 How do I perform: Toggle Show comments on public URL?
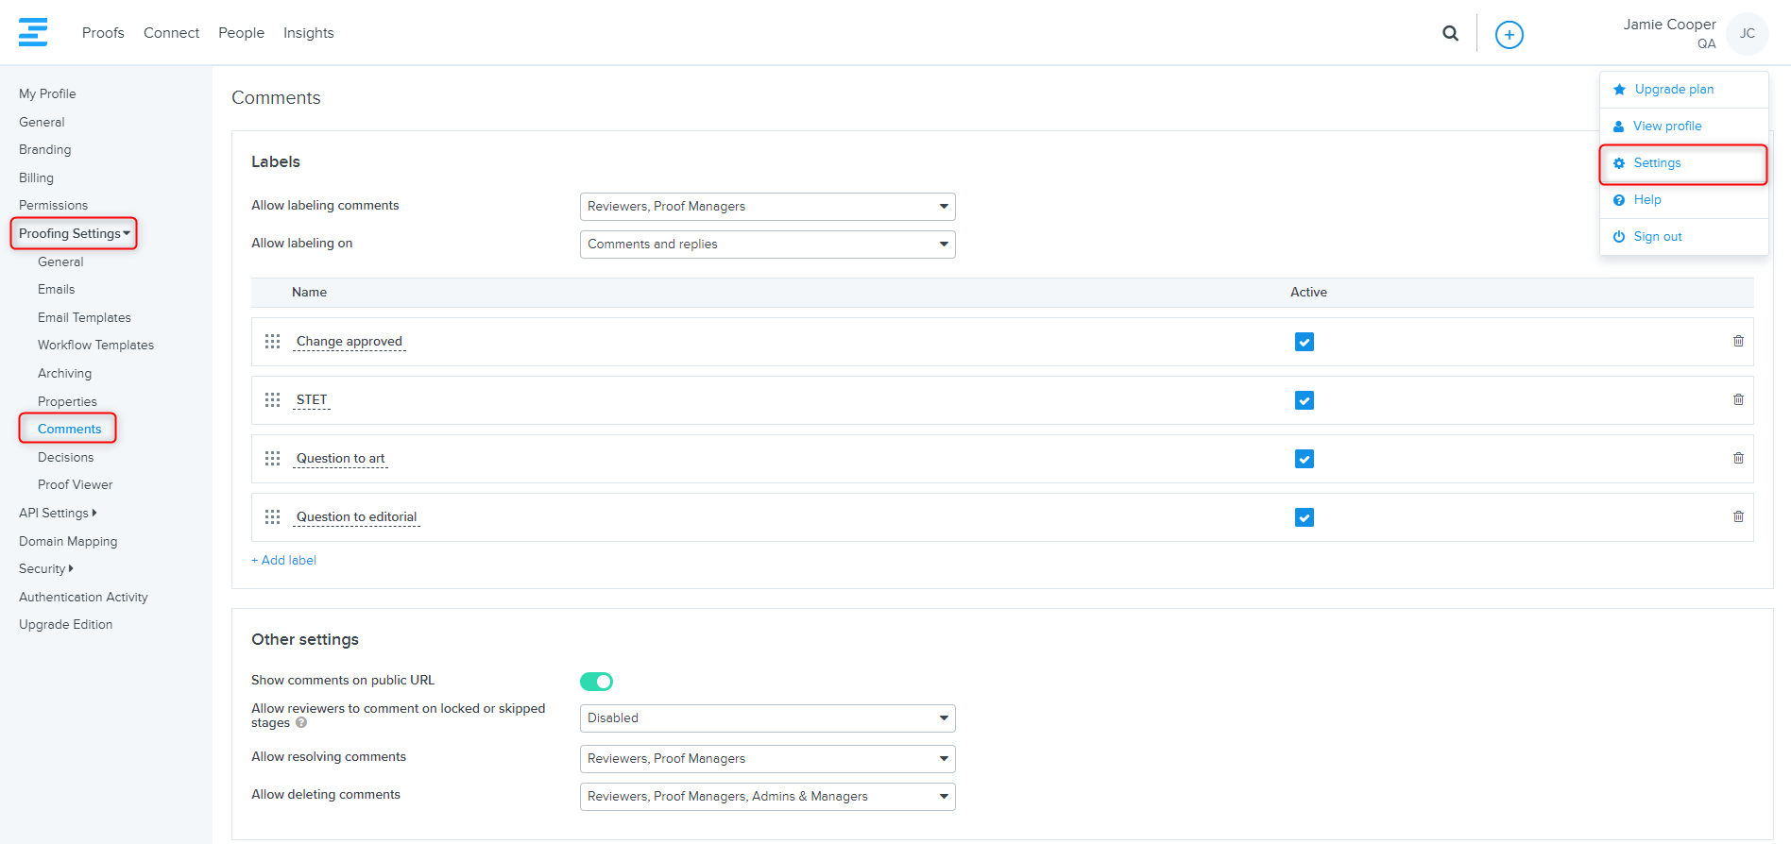(x=596, y=682)
